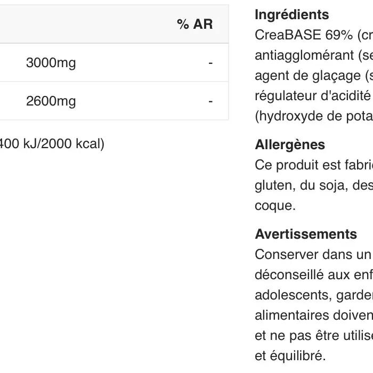Select the 2600mg table value

(x=51, y=101)
